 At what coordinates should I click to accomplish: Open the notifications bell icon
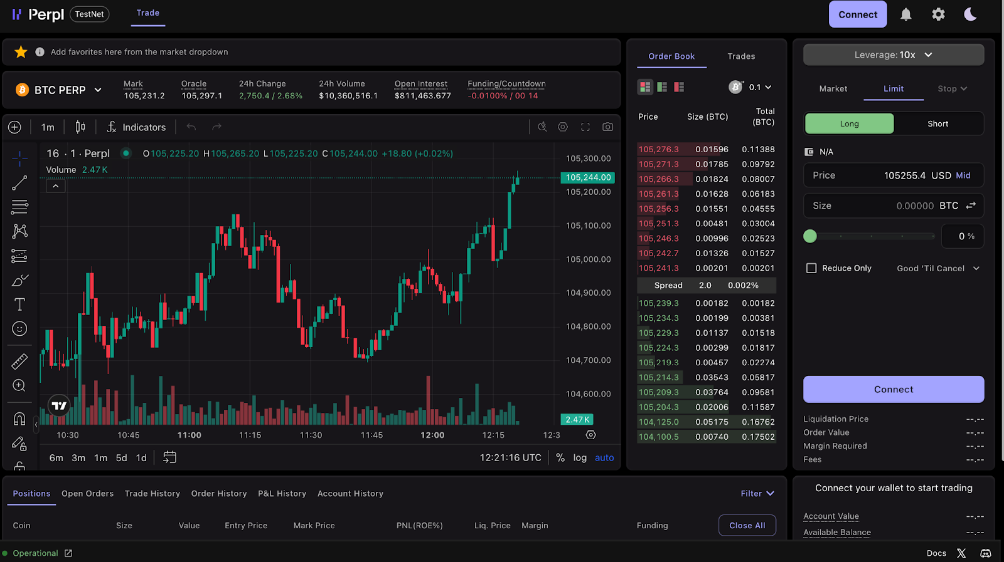pos(905,14)
